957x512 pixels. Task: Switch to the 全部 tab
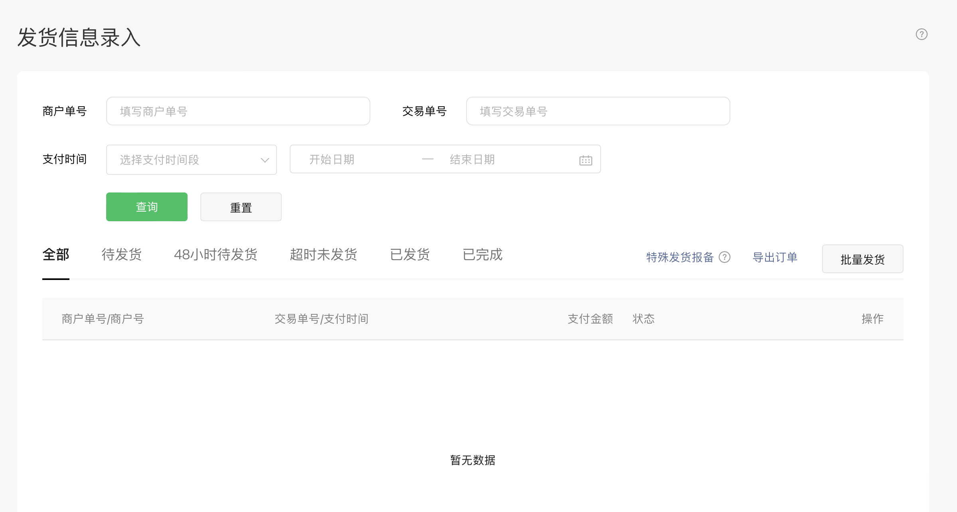click(x=56, y=255)
